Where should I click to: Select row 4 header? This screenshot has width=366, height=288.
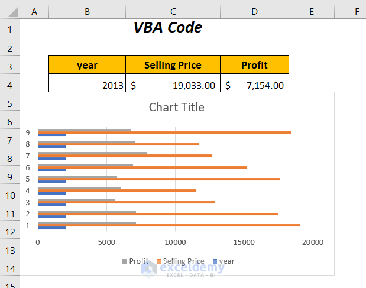10,85
